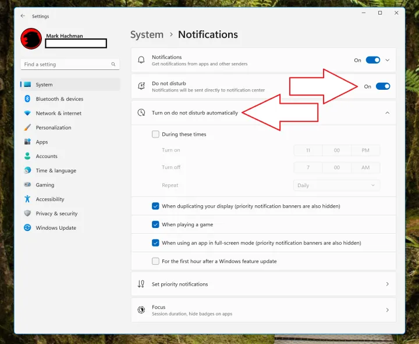Click the Find a setting search box
419x344 pixels.
coord(66,64)
